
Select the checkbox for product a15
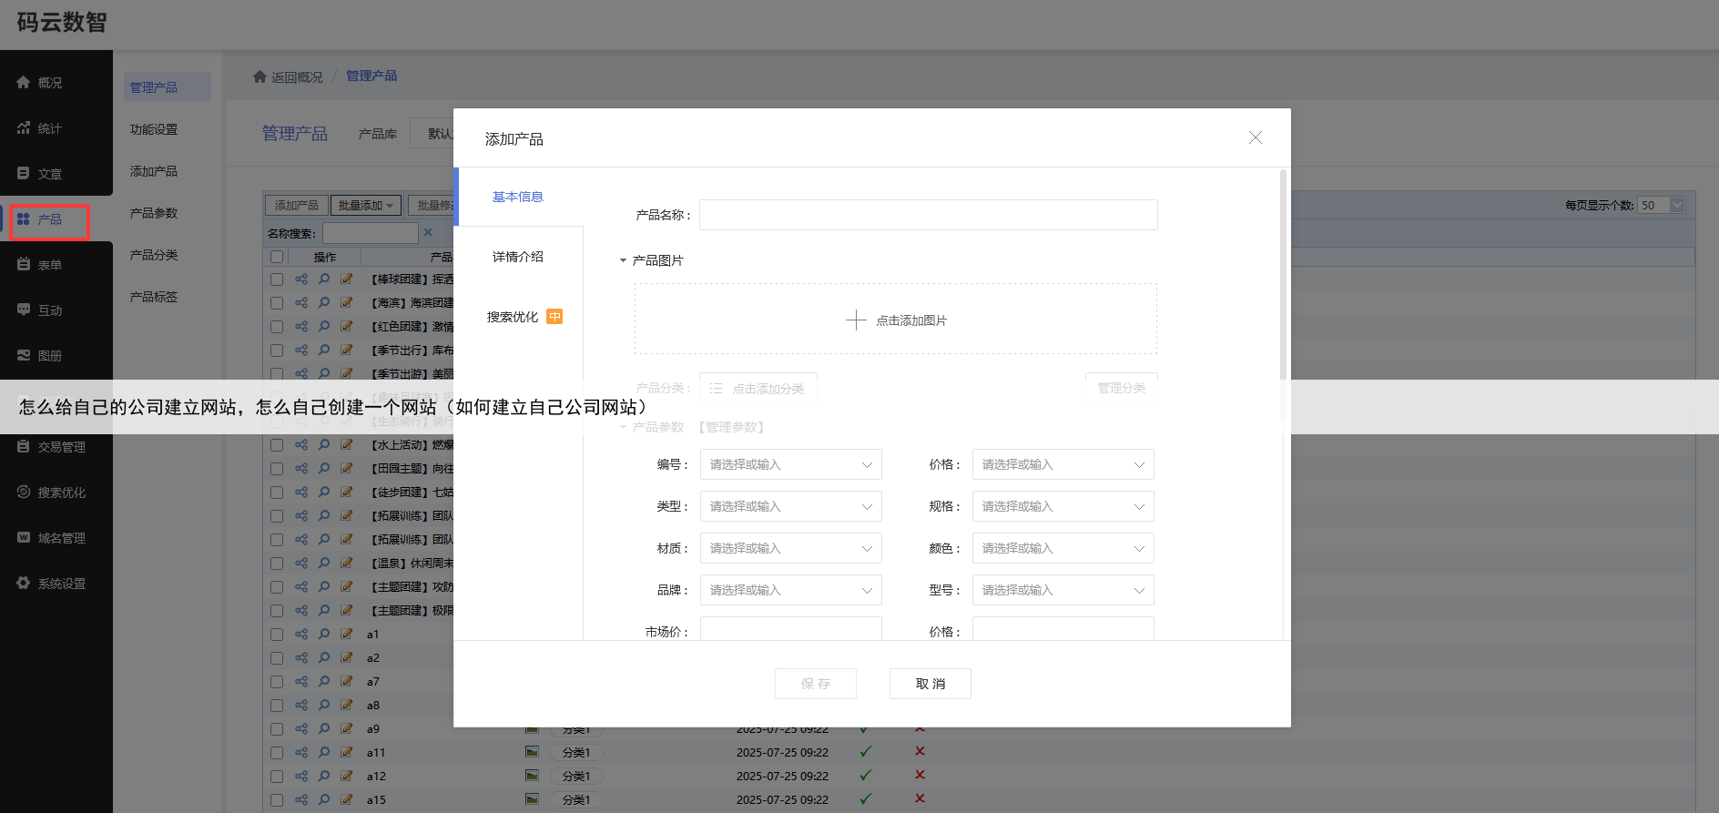coord(277,800)
